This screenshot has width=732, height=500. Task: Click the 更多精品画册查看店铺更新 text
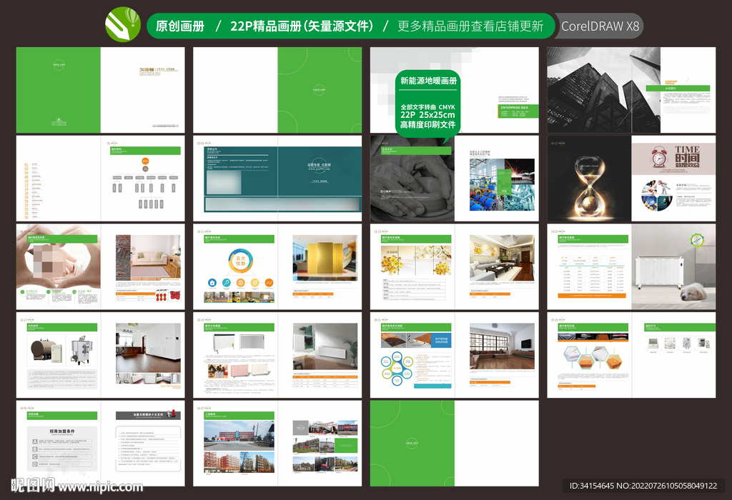(x=470, y=26)
